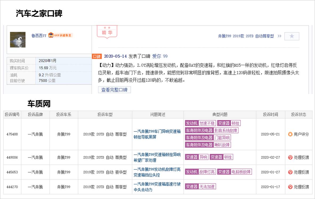Open 奔腾T99 2019款 20TD 自动尊享型 link
This screenshot has height=199, width=315.
pyautogui.click(x=246, y=36)
